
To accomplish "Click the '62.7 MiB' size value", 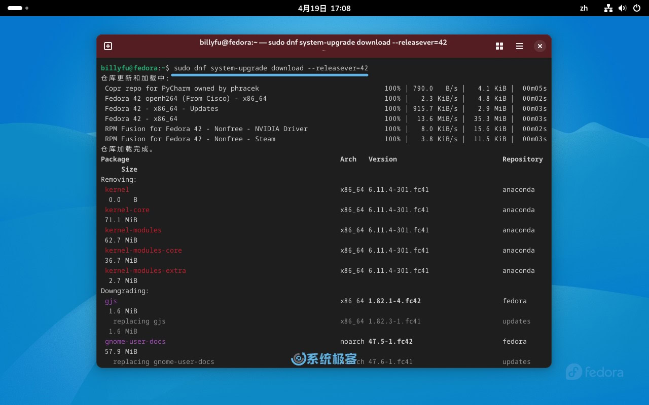I will pos(121,240).
